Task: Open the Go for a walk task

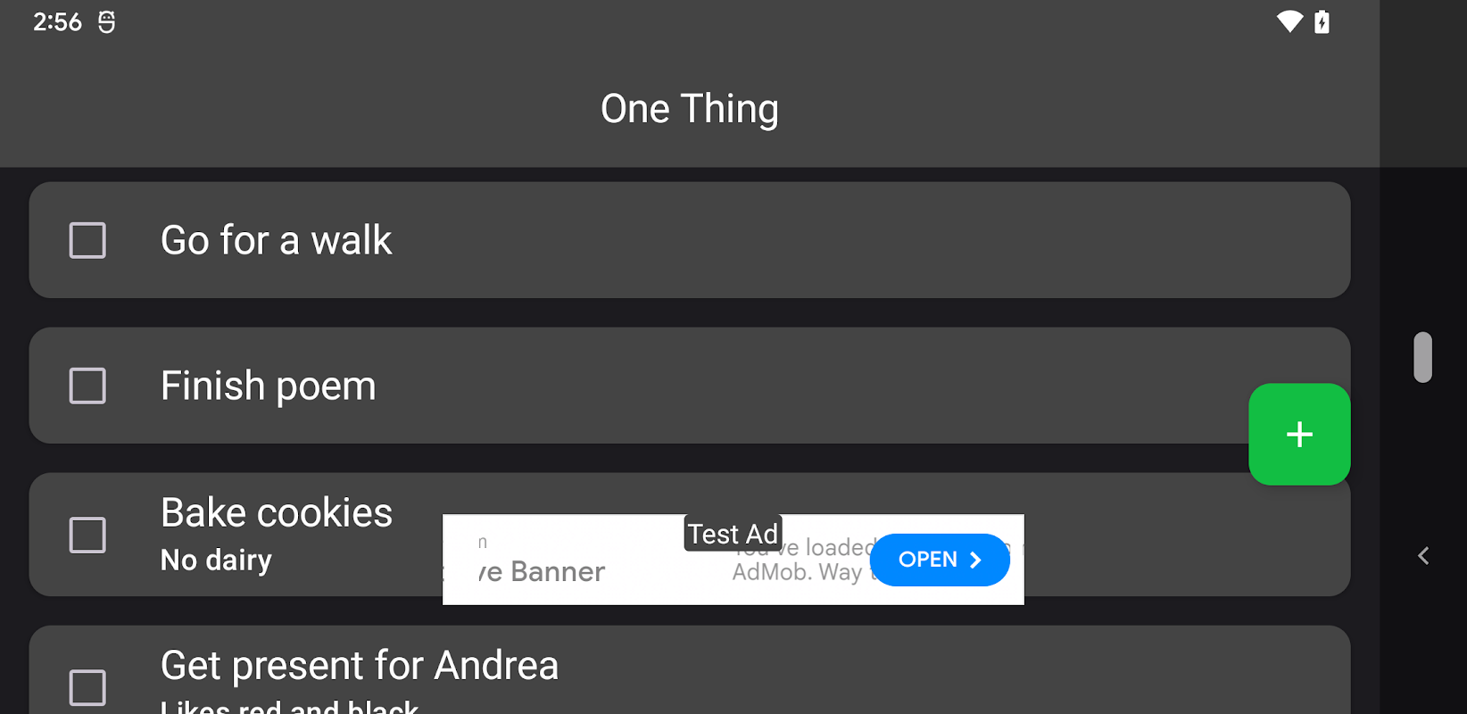Action: pyautogui.click(x=276, y=240)
